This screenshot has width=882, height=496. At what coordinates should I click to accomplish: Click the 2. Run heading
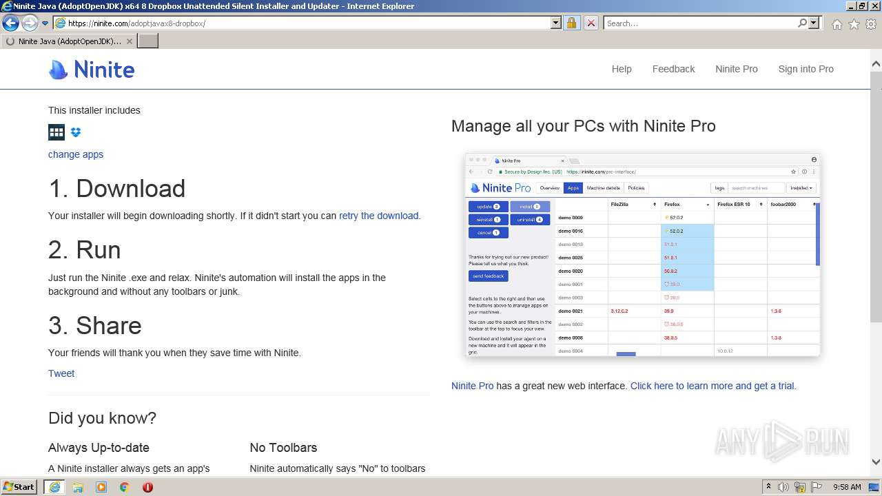(85, 250)
